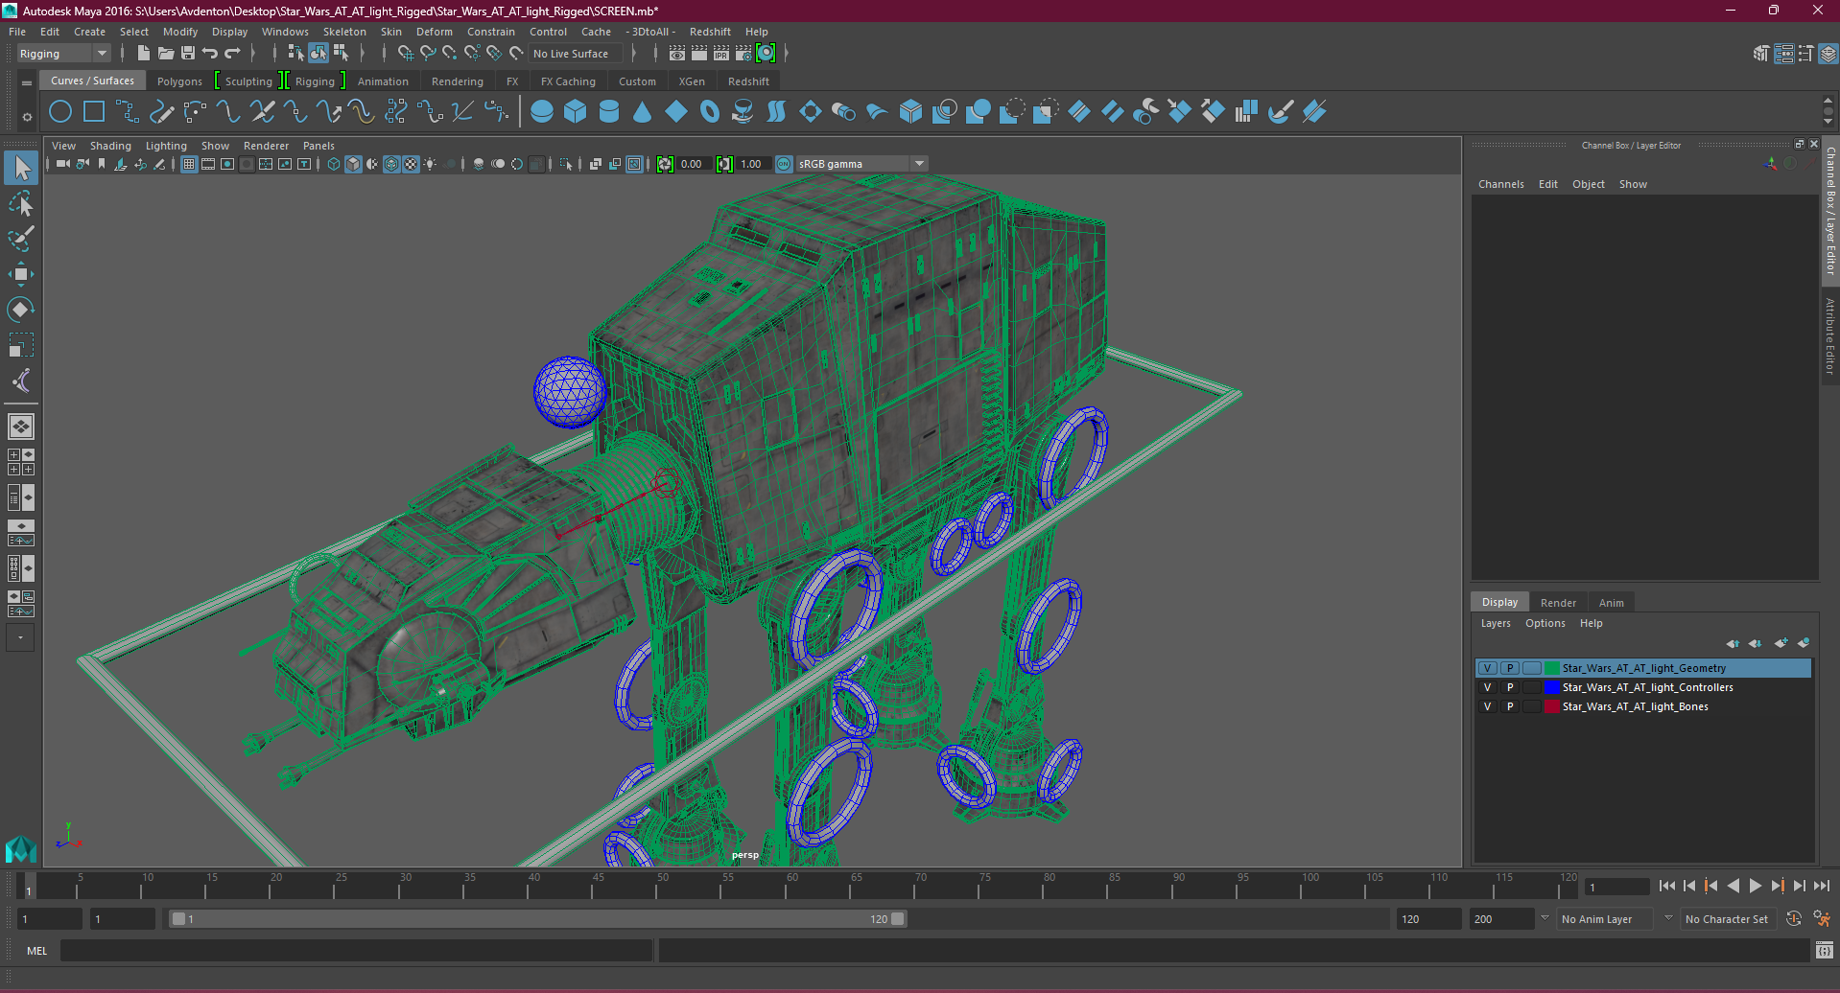Click the viewport exposure value field 0.00
Viewport: 1840px width, 993px height.
(x=695, y=164)
